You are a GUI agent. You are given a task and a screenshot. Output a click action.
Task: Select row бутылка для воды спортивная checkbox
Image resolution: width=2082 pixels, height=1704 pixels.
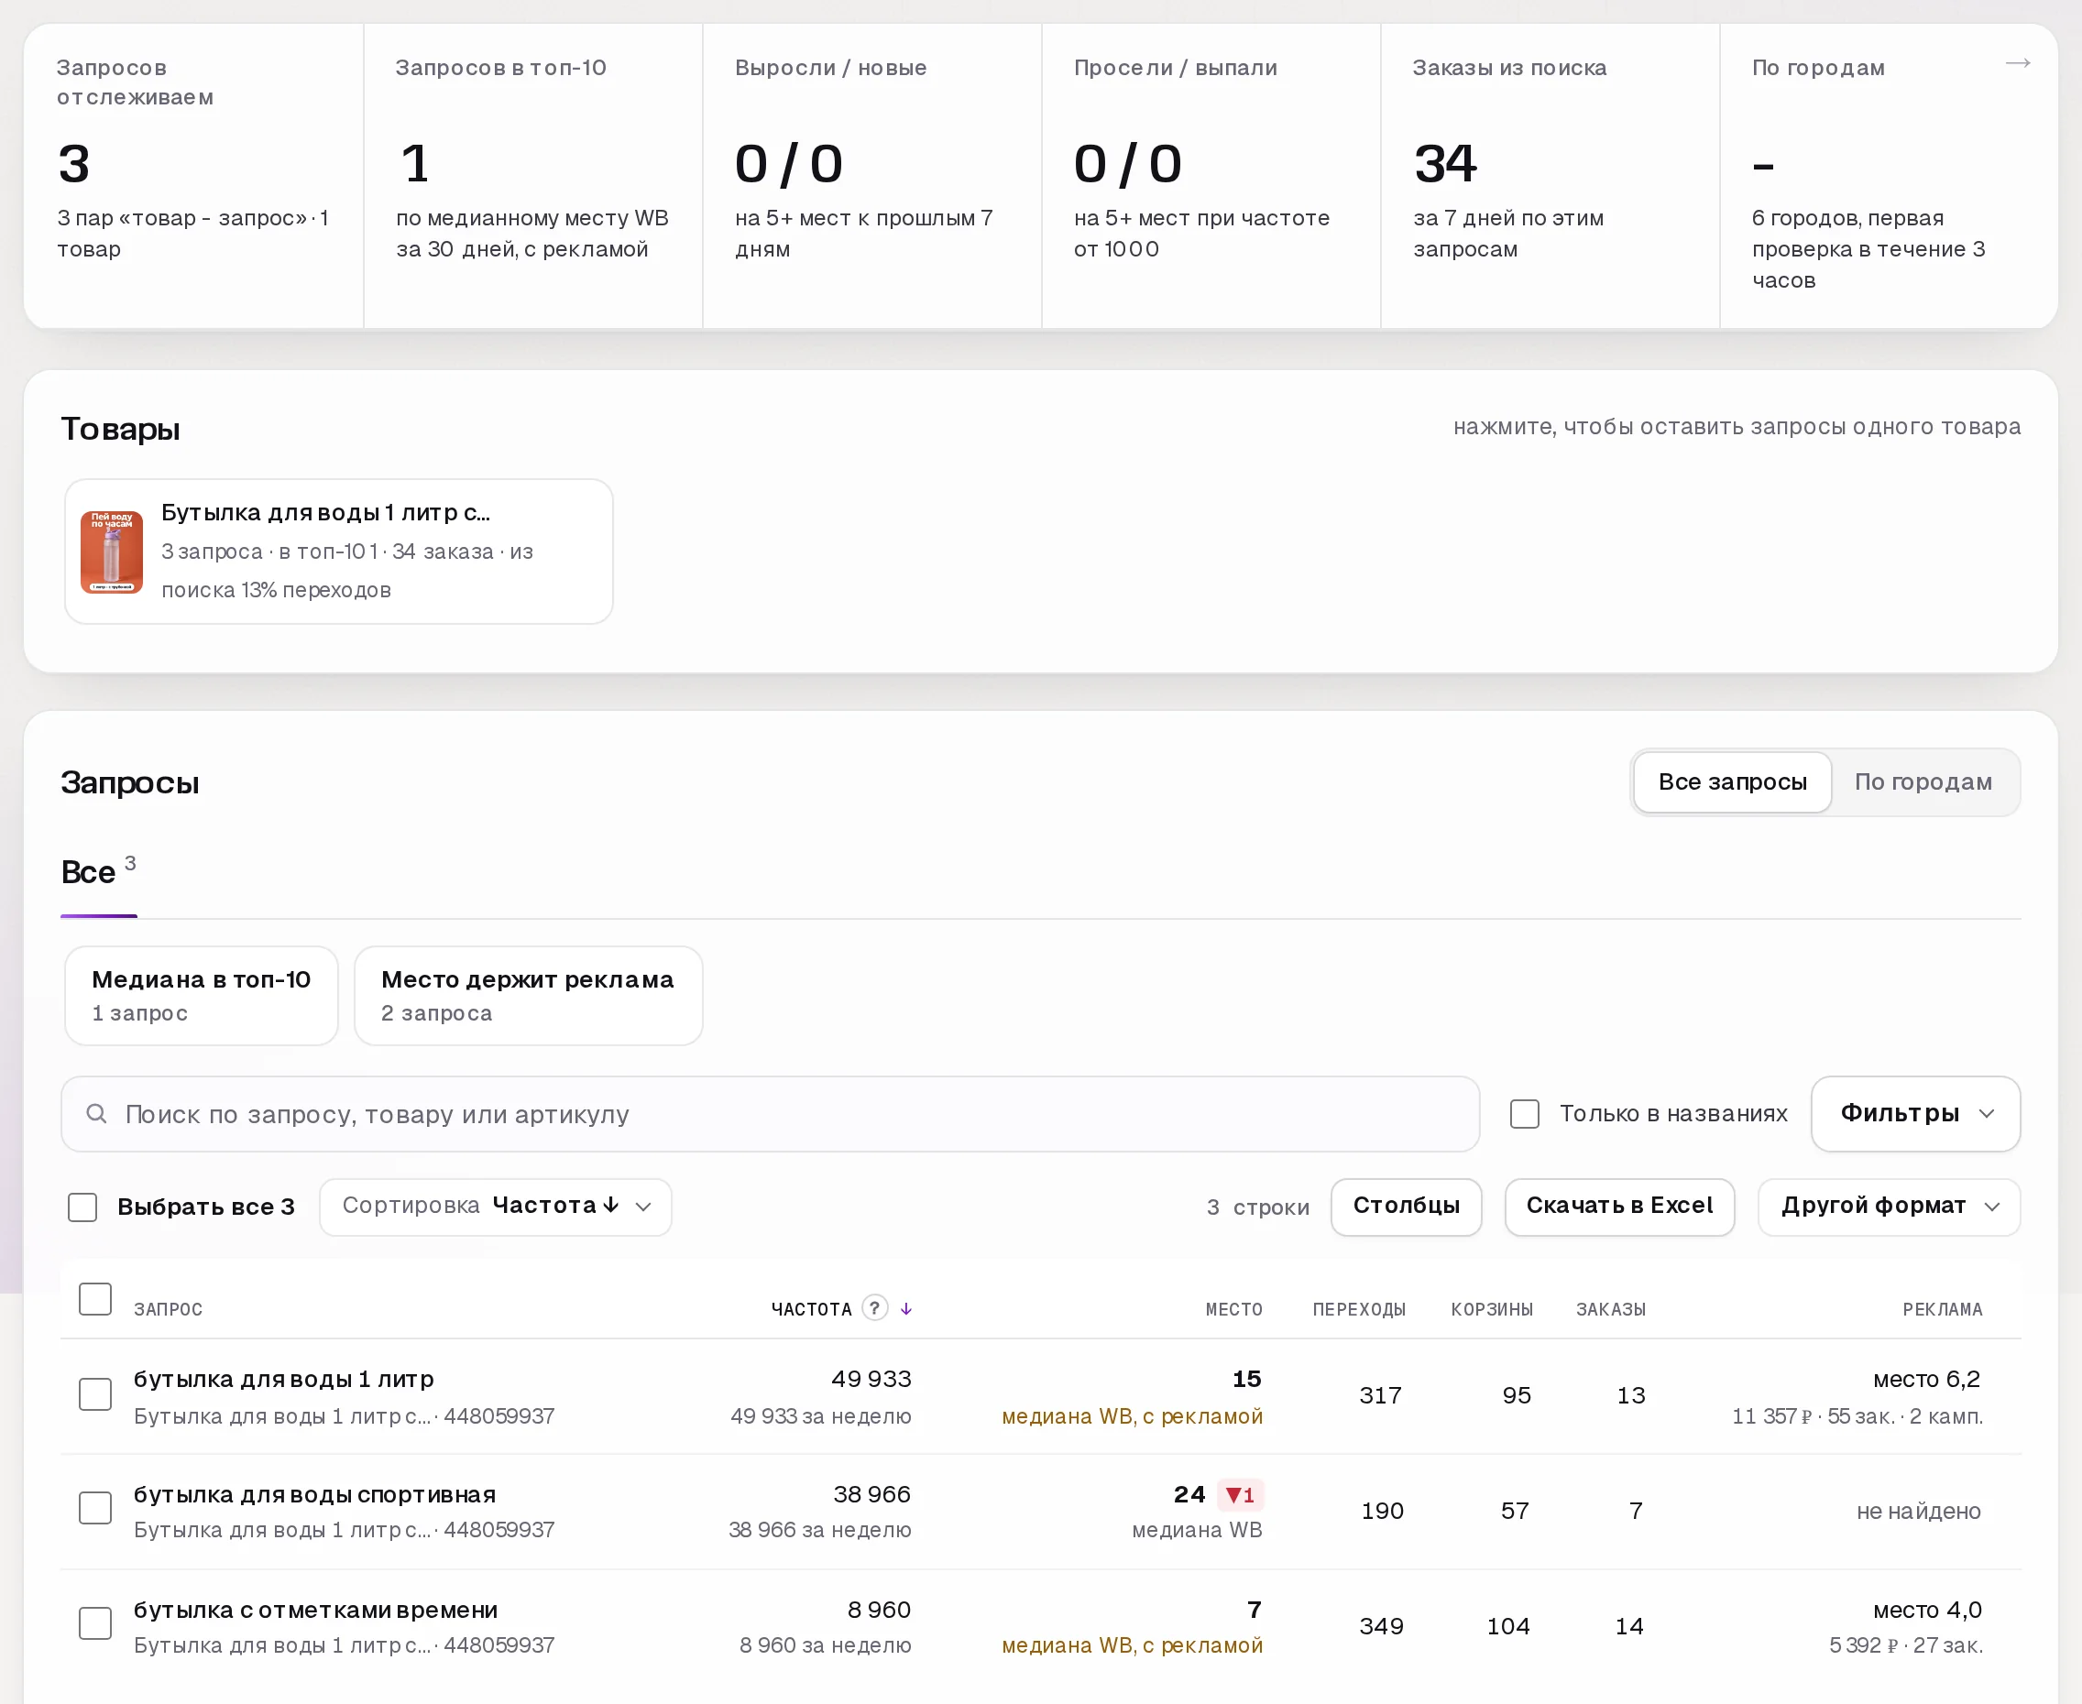tap(95, 1508)
